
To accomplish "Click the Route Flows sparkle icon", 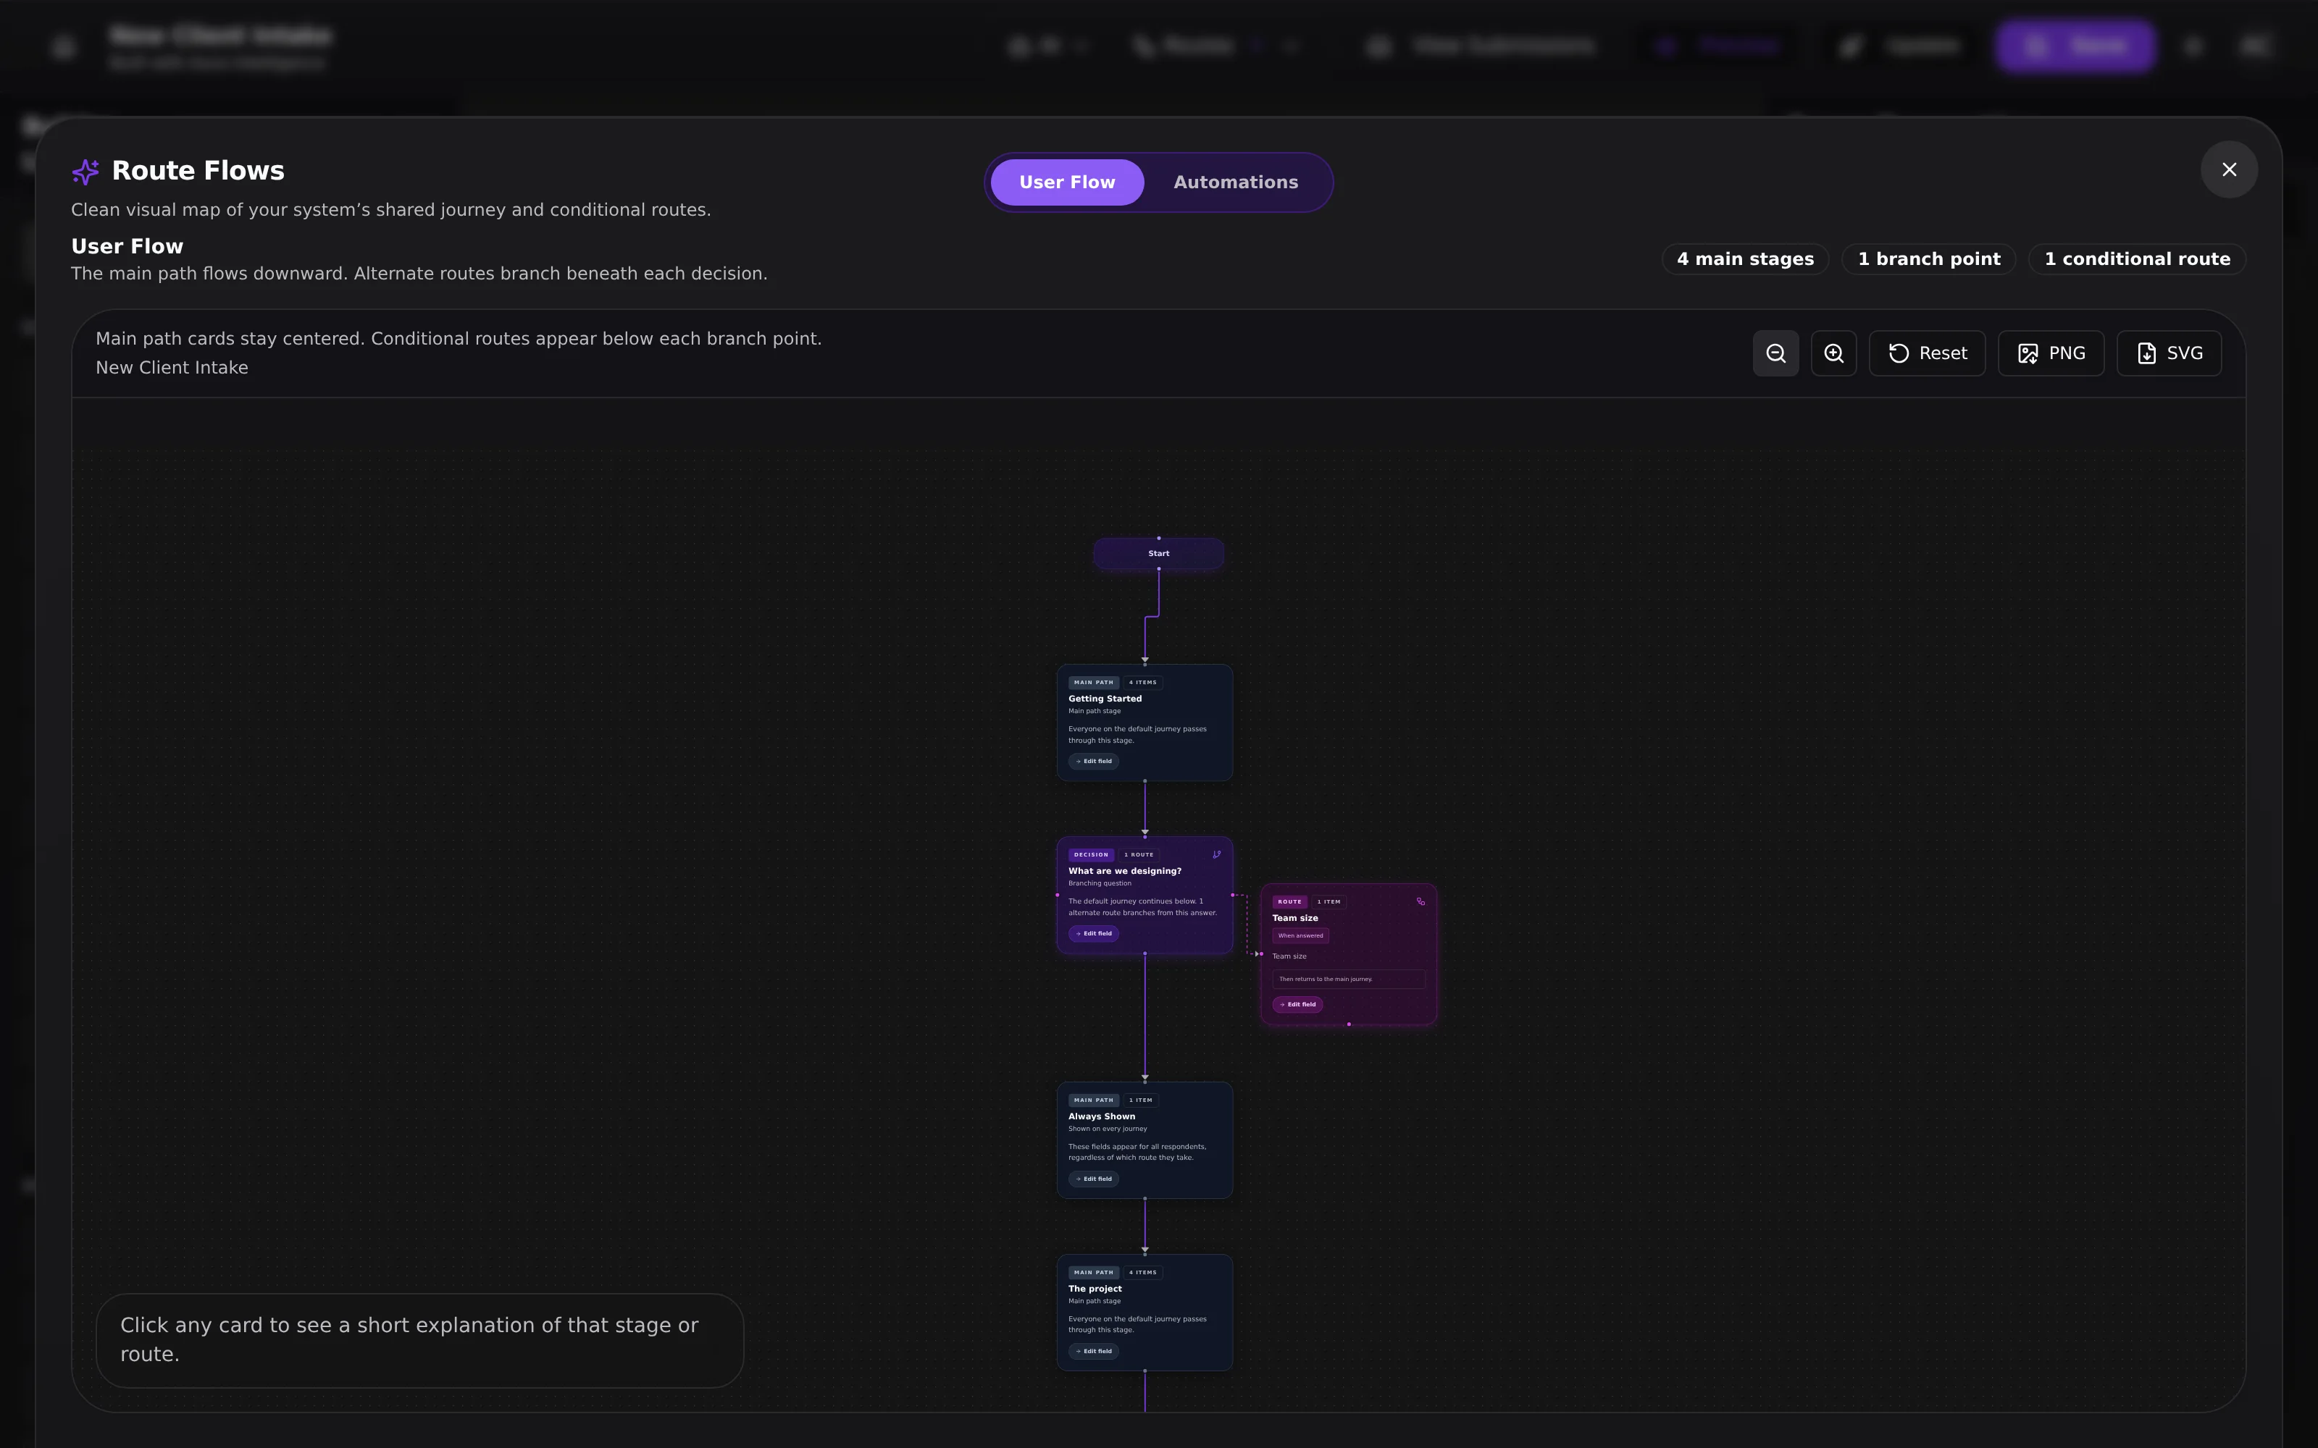I will (x=85, y=172).
